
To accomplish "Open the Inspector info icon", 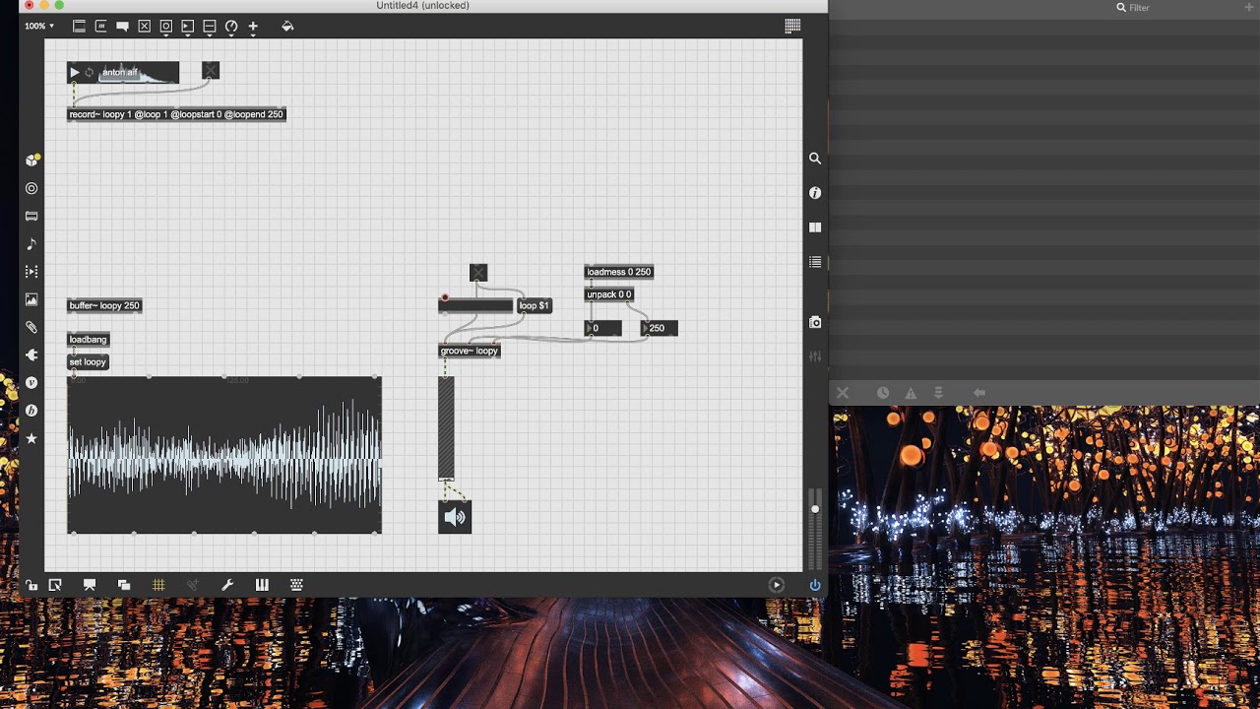I will coord(815,193).
